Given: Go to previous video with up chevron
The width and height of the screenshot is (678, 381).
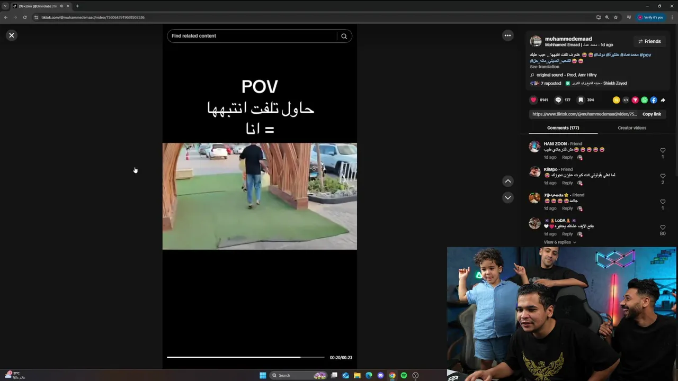Looking at the screenshot, I should click(x=507, y=181).
